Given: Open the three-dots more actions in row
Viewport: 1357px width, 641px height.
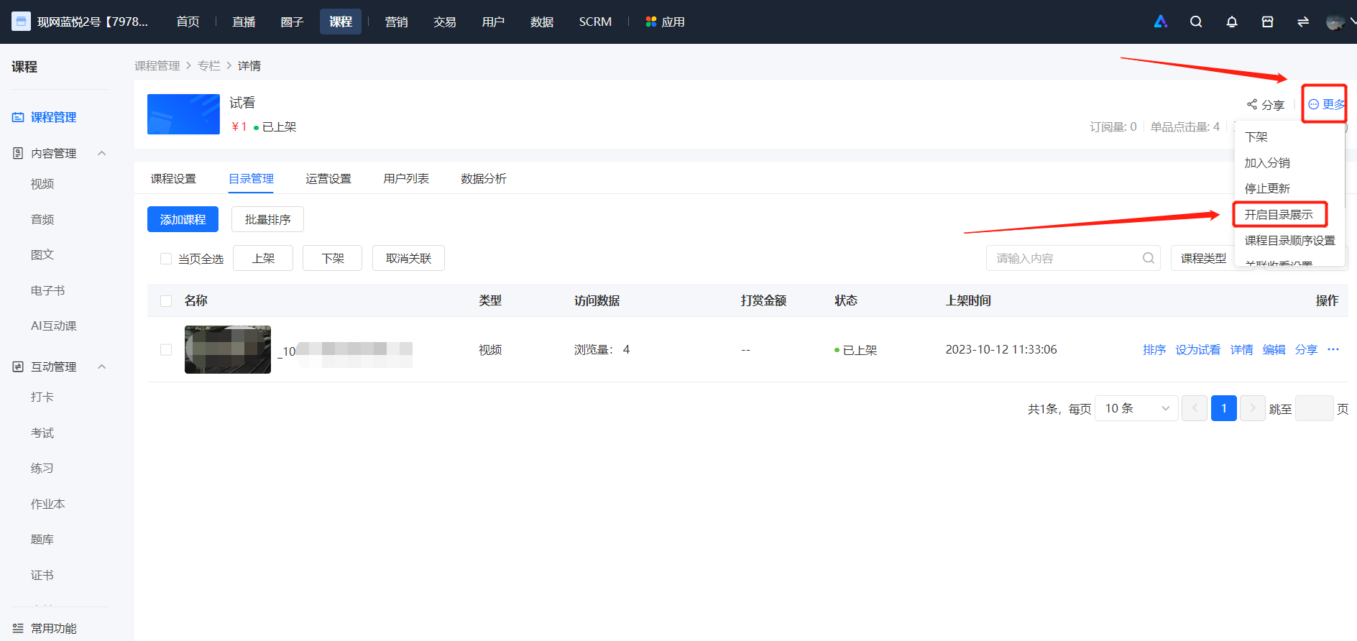Looking at the screenshot, I should (x=1333, y=349).
